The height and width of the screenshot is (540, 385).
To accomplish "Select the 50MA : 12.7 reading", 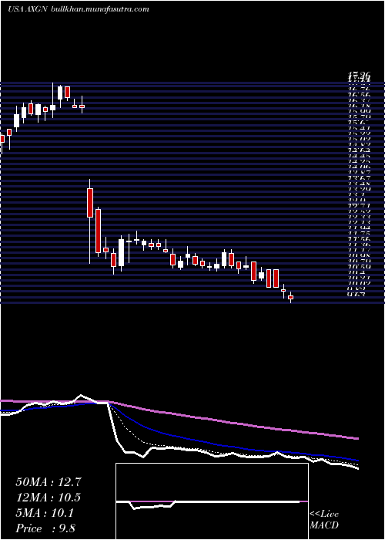I will click(49, 482).
